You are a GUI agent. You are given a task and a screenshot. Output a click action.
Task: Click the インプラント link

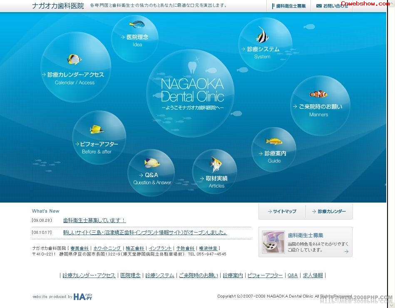[x=160, y=248]
